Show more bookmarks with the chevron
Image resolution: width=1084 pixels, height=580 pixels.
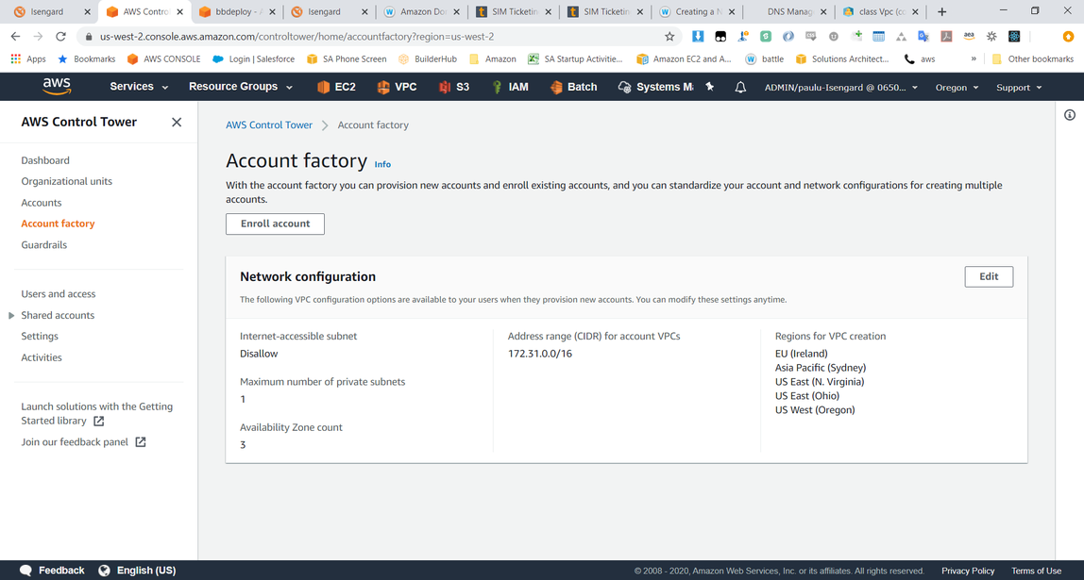pyautogui.click(x=974, y=58)
